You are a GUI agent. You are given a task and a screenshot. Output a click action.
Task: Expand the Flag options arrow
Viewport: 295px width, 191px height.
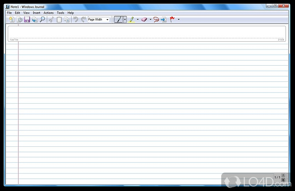[178, 20]
